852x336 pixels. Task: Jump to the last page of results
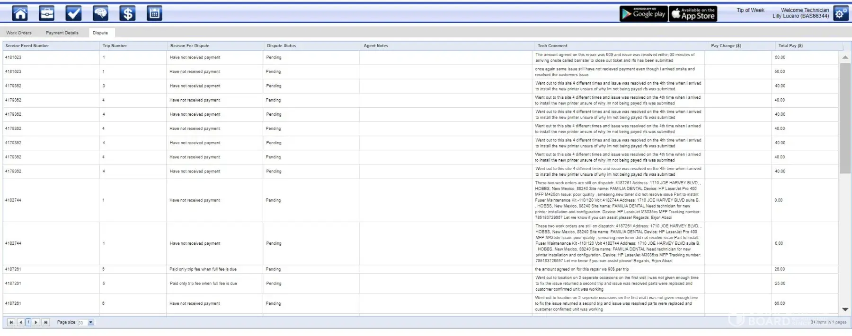45,322
